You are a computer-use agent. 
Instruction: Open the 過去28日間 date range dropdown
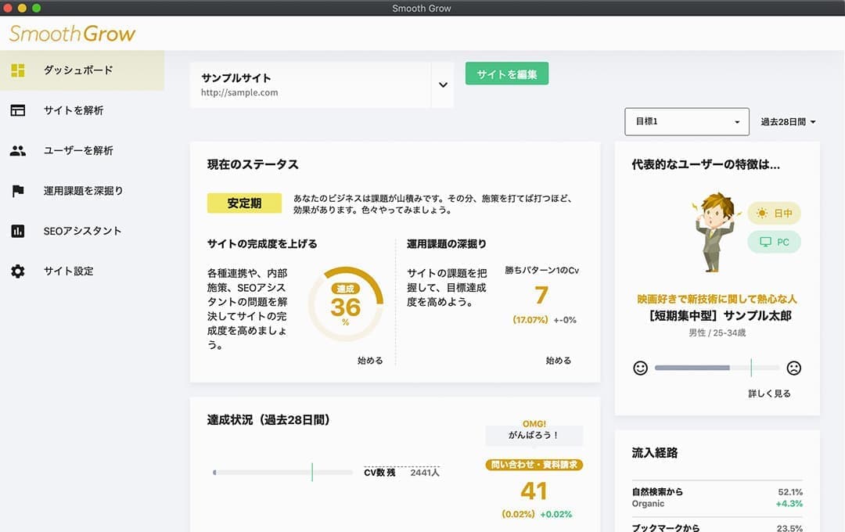788,122
